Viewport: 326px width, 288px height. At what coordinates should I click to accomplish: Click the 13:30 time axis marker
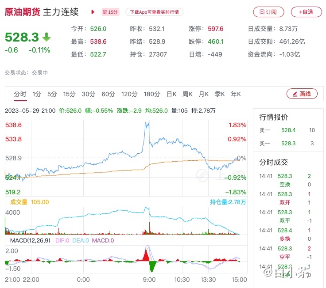click(x=208, y=280)
